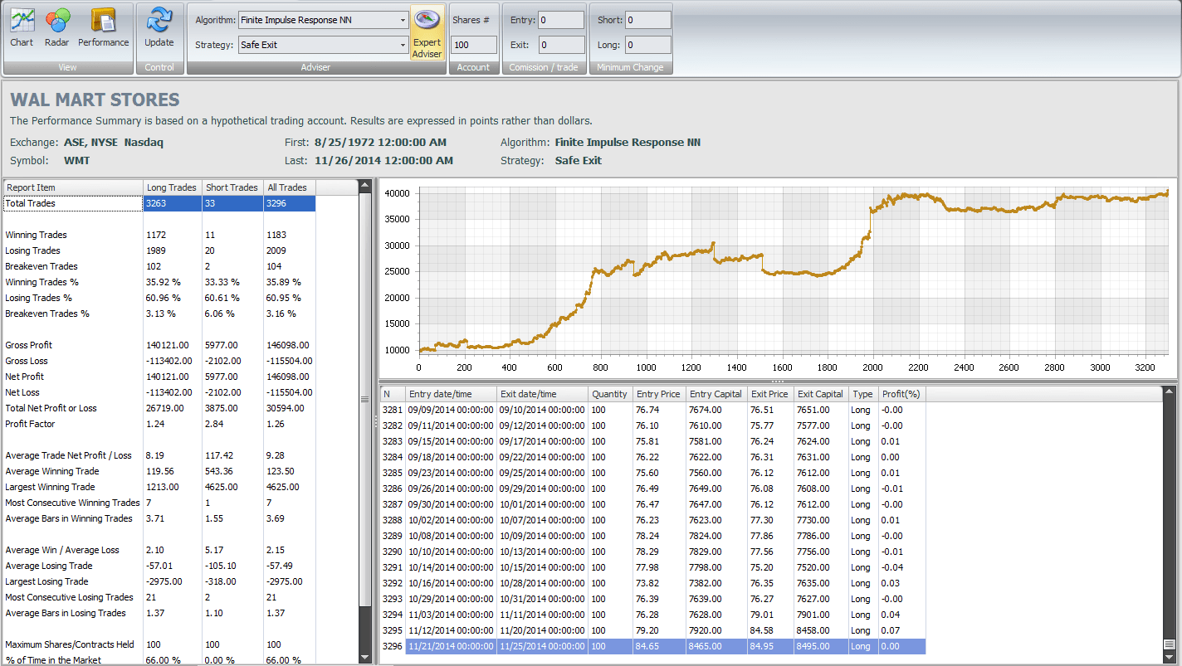The height and width of the screenshot is (666, 1182).
Task: Click the Shares # input field
Action: (x=474, y=45)
